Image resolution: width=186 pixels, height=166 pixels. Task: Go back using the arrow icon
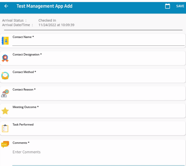(x=6, y=6)
